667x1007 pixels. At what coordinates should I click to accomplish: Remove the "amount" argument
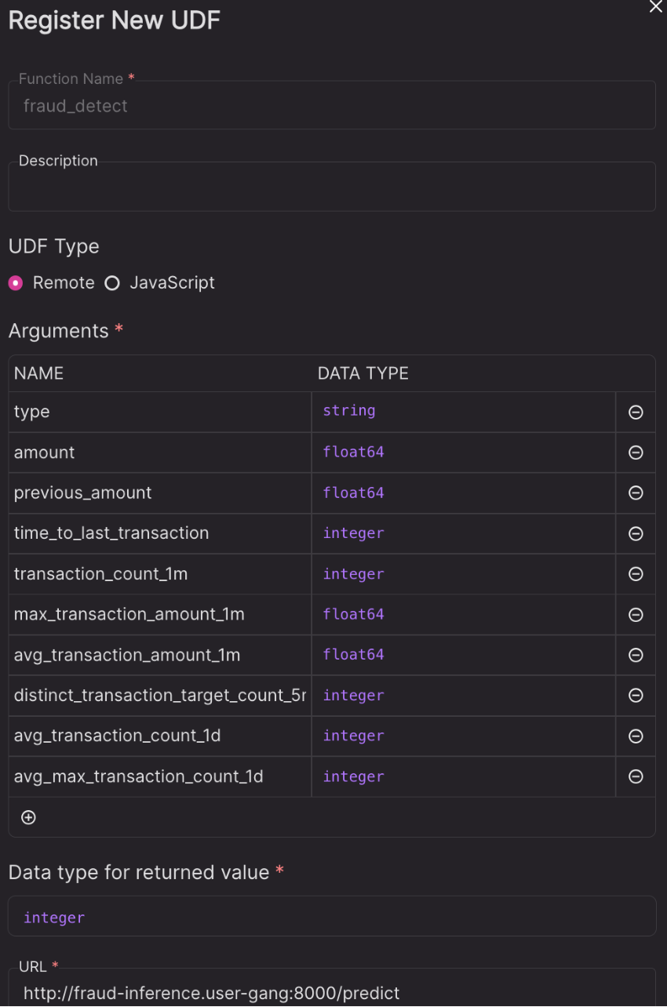tap(636, 453)
